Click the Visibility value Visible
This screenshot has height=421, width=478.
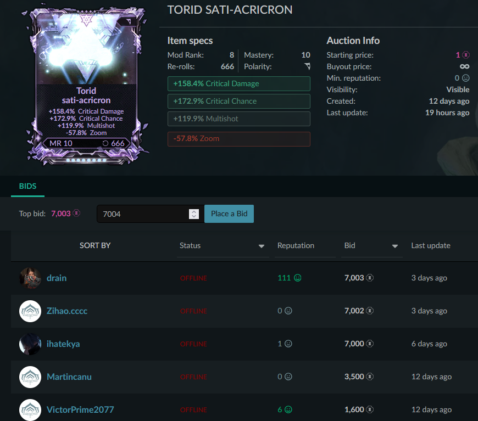tap(458, 89)
